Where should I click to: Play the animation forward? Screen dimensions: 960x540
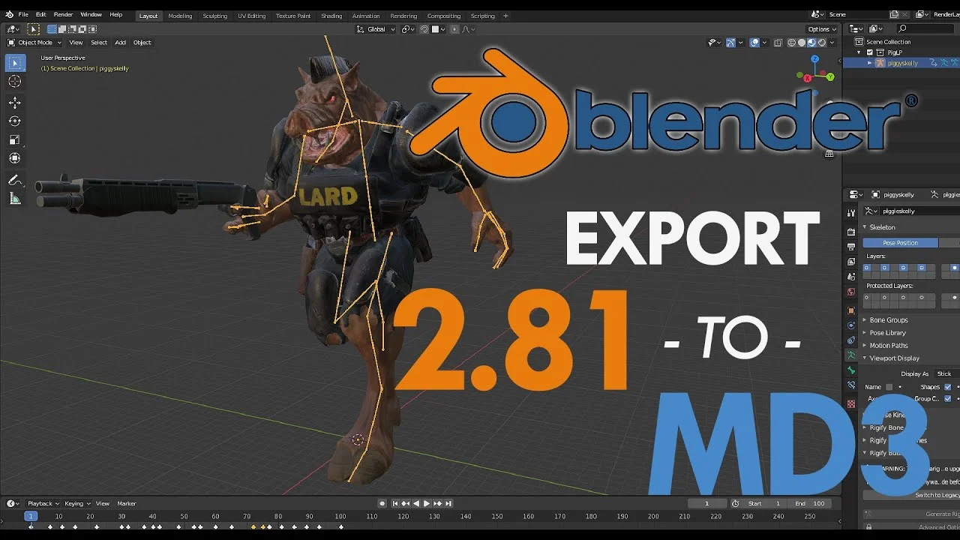click(x=427, y=504)
